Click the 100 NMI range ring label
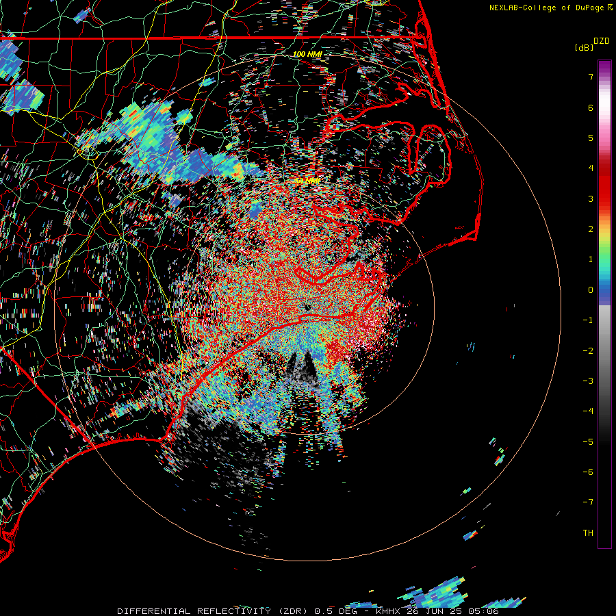Screen dimensions: 616x616 307,54
